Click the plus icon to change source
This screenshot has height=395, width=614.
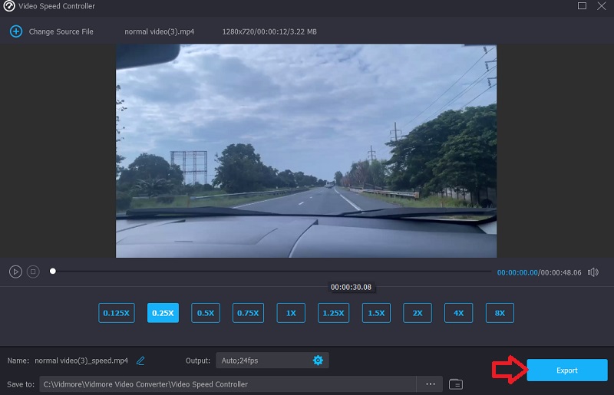(x=15, y=31)
